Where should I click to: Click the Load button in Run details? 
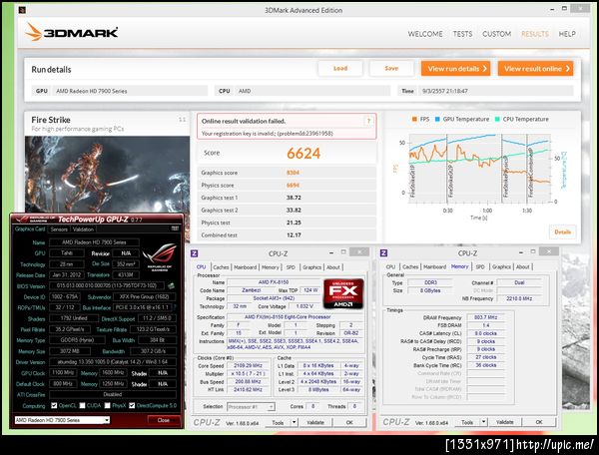(340, 68)
